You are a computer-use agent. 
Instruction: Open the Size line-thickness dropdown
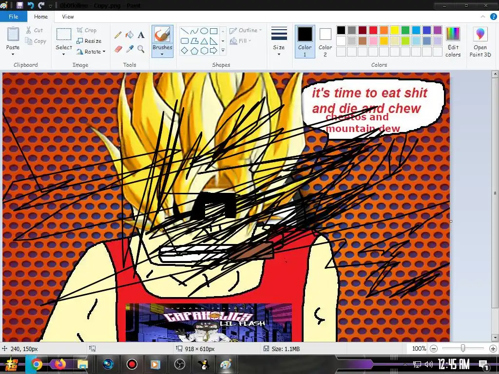[279, 42]
